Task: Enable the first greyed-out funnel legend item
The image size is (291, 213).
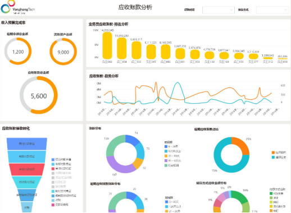Action: coord(61,173)
